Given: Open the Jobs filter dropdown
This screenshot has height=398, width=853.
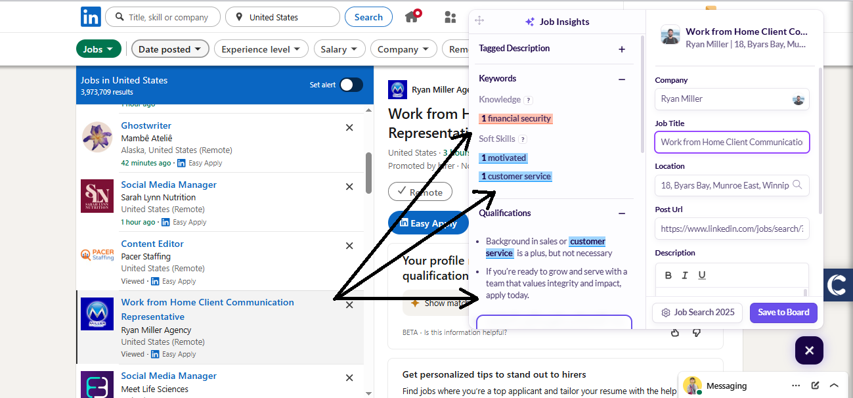Looking at the screenshot, I should tap(98, 49).
